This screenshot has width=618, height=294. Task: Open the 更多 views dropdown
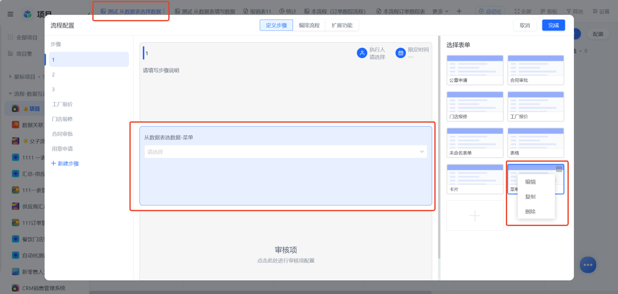(440, 11)
